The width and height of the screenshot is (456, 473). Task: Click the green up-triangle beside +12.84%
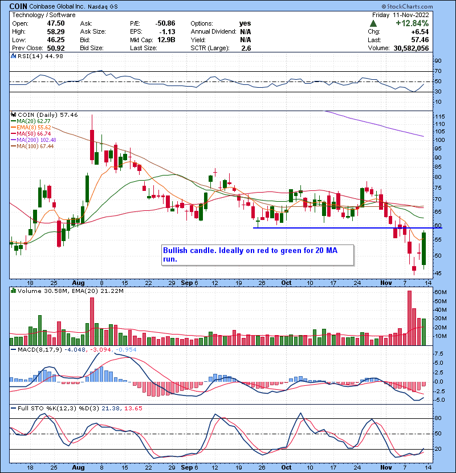[373, 23]
